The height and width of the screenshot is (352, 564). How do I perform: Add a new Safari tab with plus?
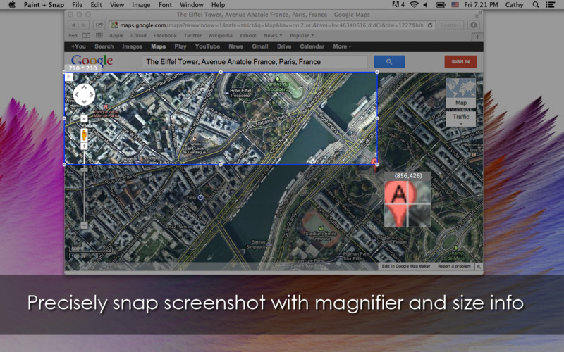pyautogui.click(x=477, y=37)
